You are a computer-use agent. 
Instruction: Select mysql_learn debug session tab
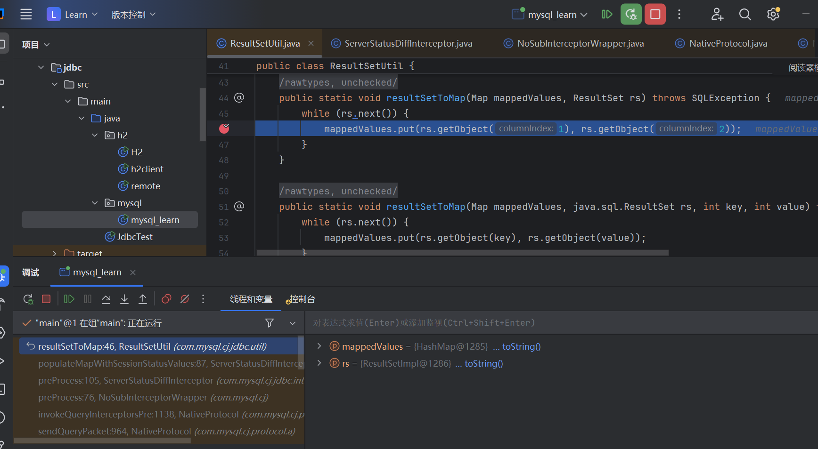pos(97,272)
